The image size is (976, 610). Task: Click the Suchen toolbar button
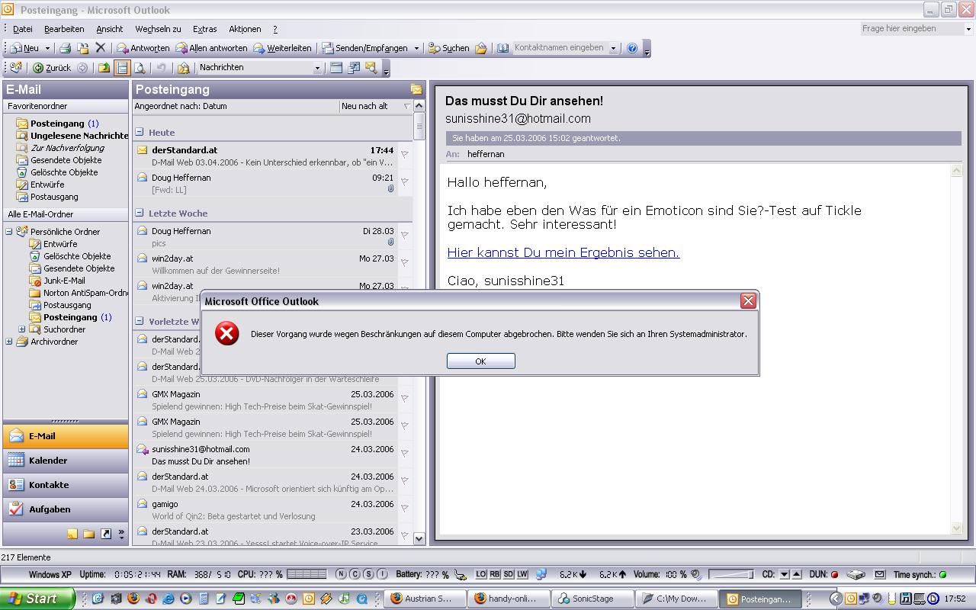(x=449, y=48)
